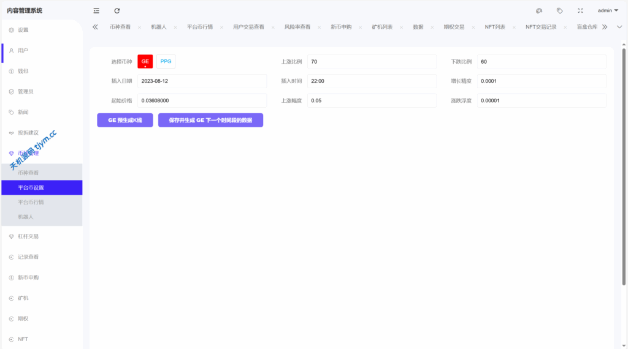
Task: Select the GE coin option
Action: pyautogui.click(x=145, y=61)
